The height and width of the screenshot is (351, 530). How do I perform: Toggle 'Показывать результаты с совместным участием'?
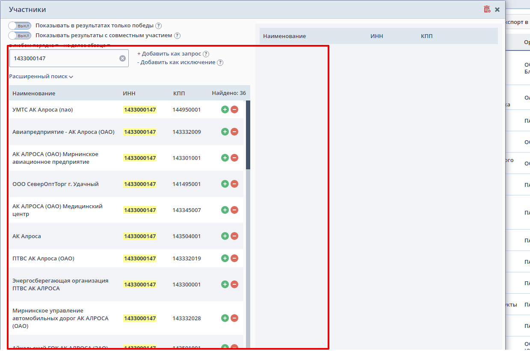[x=20, y=35]
